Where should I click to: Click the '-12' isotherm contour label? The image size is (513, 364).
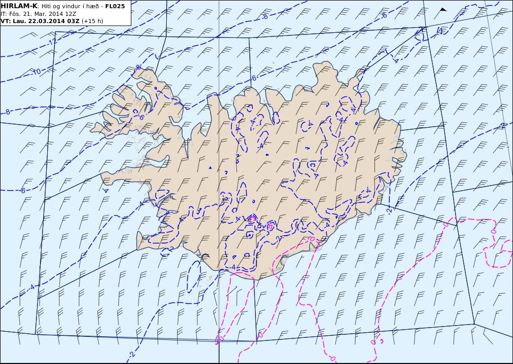pyautogui.click(x=52, y=42)
